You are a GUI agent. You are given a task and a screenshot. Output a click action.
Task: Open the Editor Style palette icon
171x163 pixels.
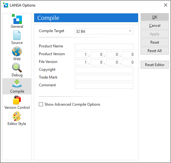(x=17, y=116)
